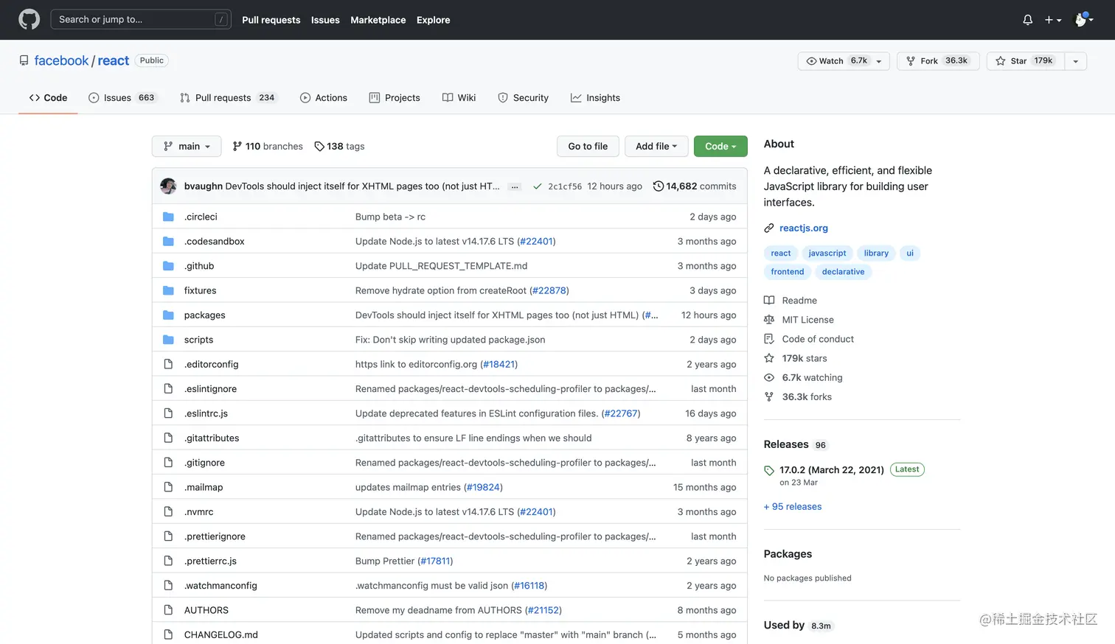This screenshot has width=1115, height=644.
Task: Click the AUTHORS file icon
Action: click(168, 610)
